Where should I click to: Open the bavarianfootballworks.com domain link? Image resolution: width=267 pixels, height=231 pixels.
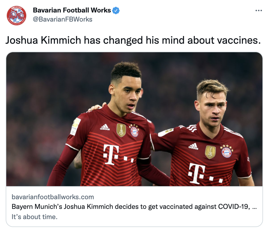click(53, 197)
